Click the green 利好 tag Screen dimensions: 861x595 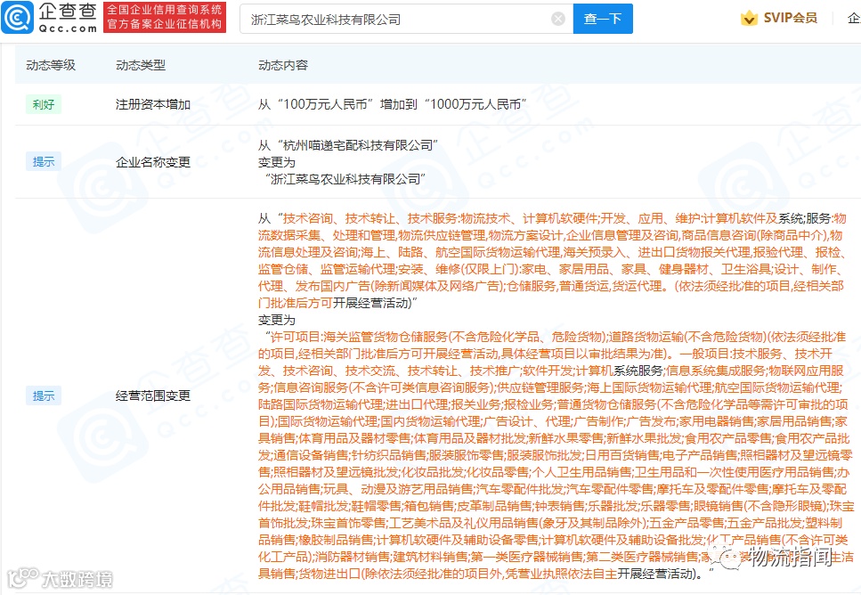tap(44, 104)
